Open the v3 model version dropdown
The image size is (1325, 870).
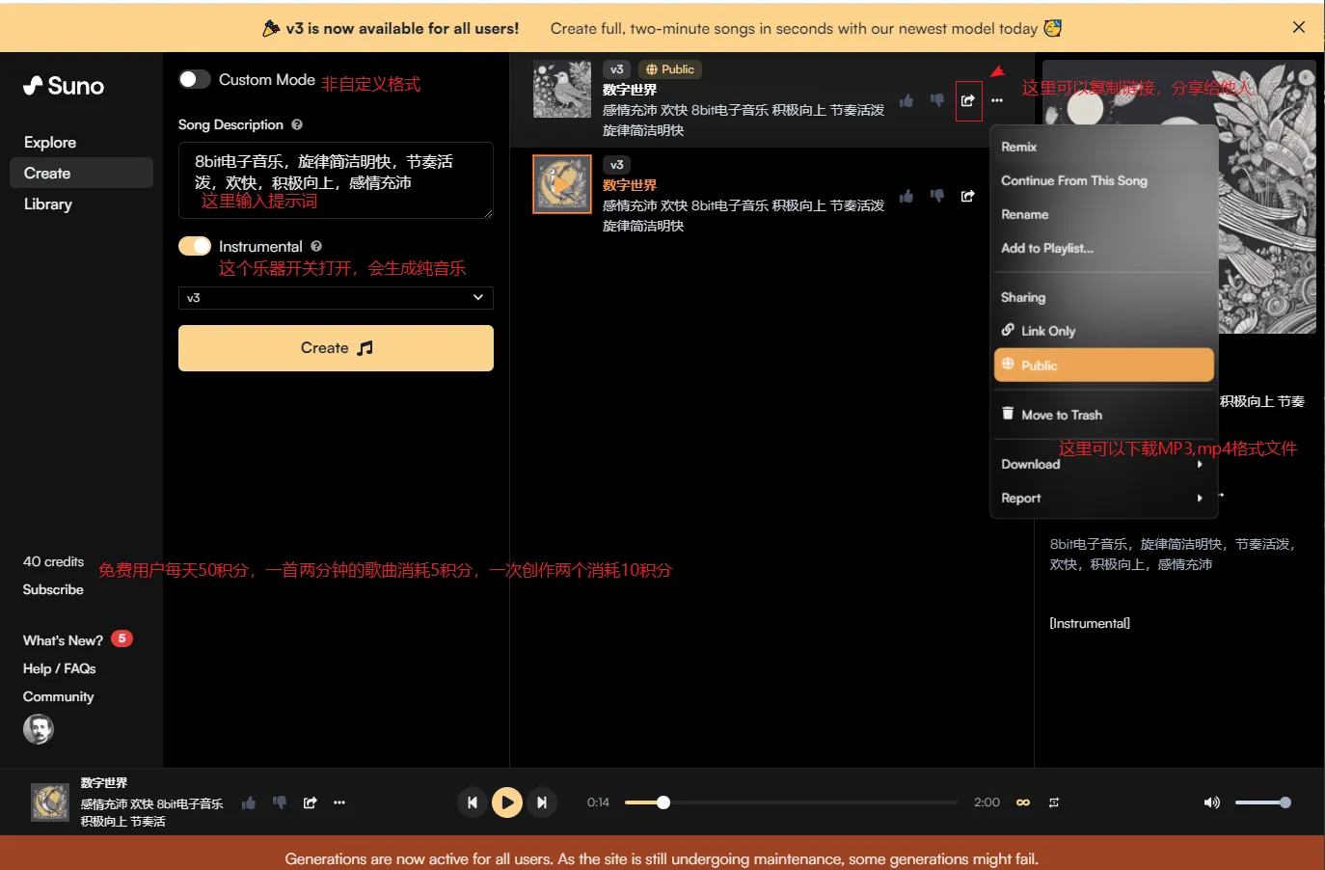point(336,298)
